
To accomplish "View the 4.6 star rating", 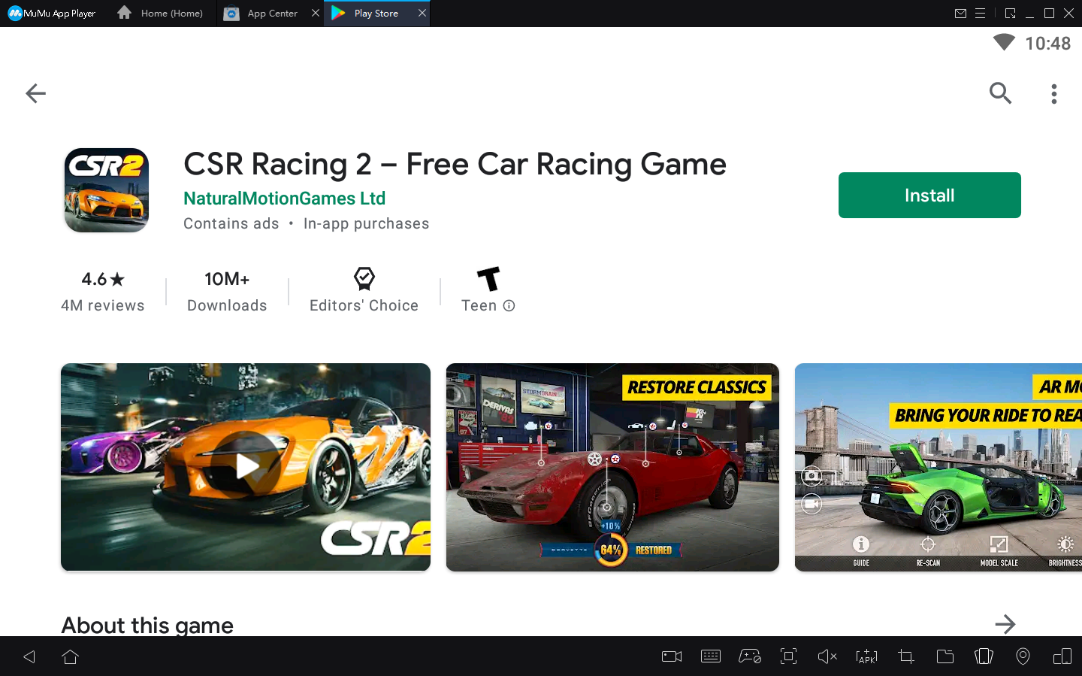I will click(103, 279).
